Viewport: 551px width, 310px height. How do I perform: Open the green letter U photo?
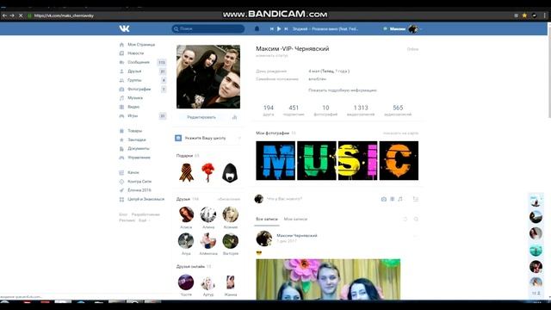[317, 161]
